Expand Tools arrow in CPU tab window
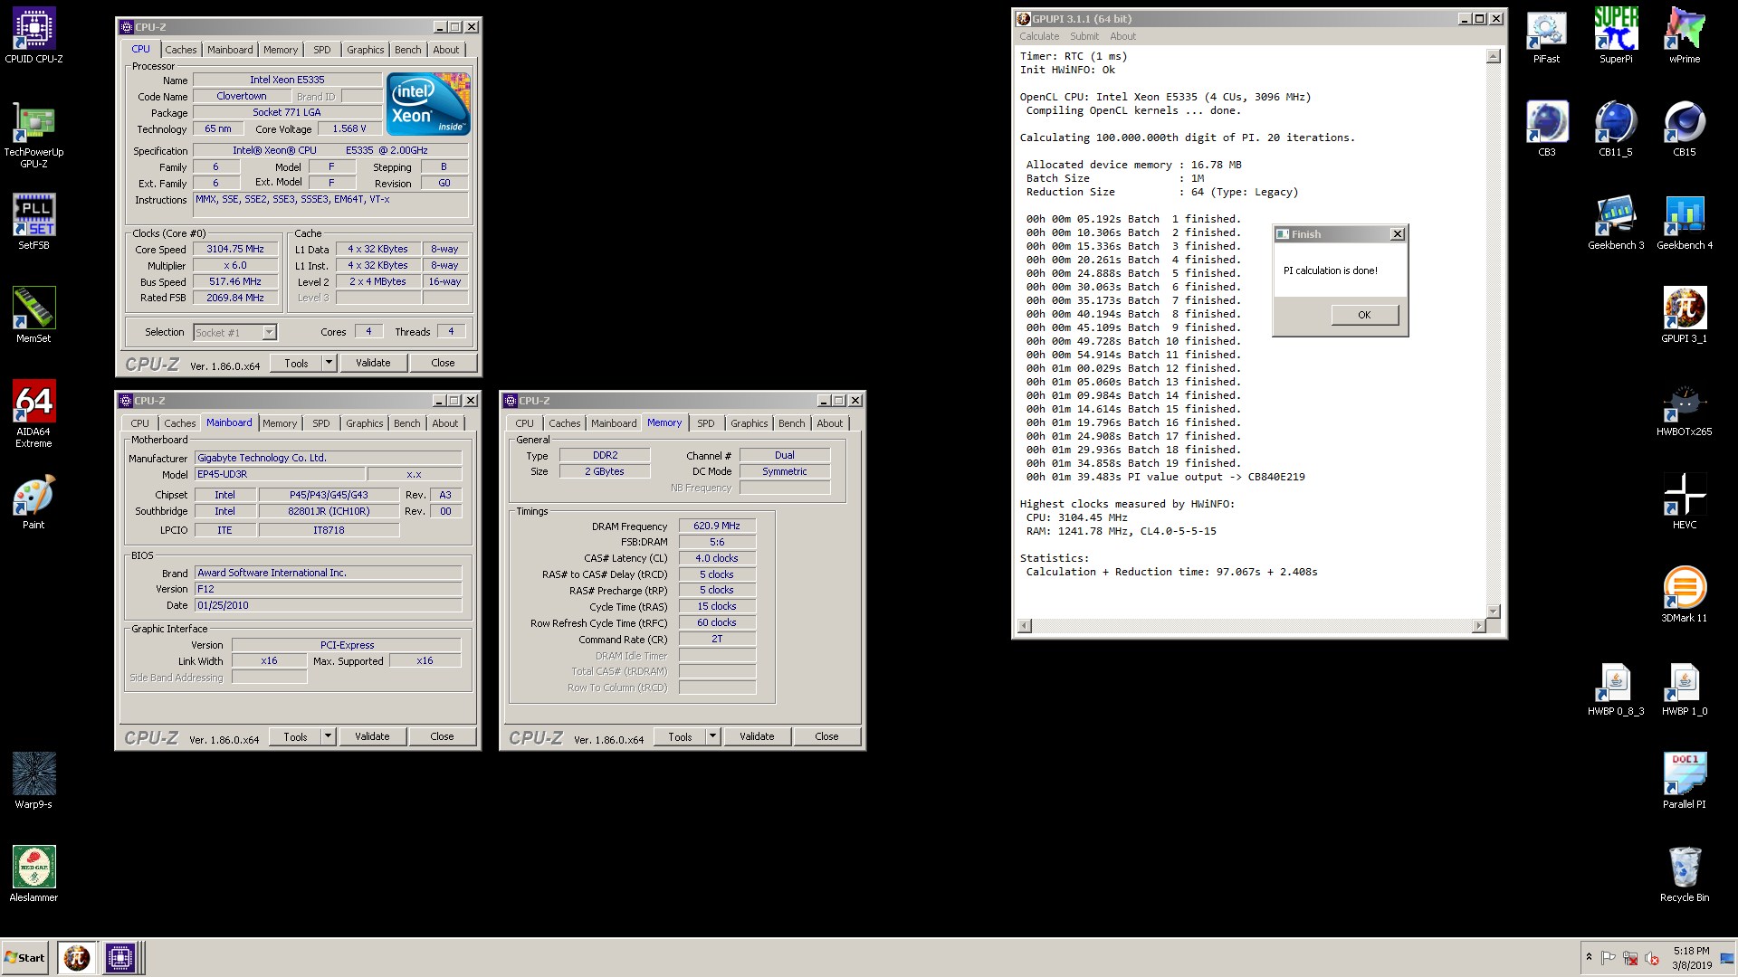The image size is (1738, 977). coord(329,363)
